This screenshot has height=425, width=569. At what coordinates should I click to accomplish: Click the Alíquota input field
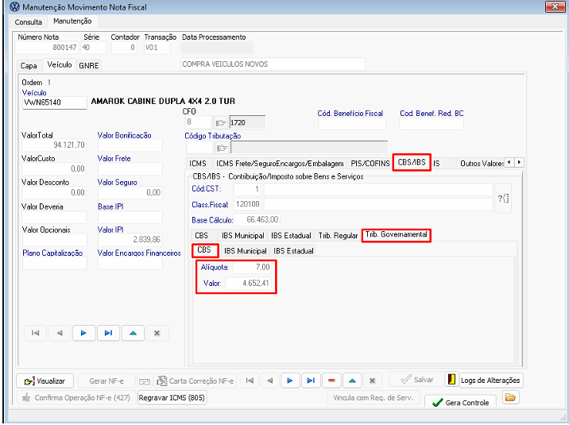[x=254, y=268]
